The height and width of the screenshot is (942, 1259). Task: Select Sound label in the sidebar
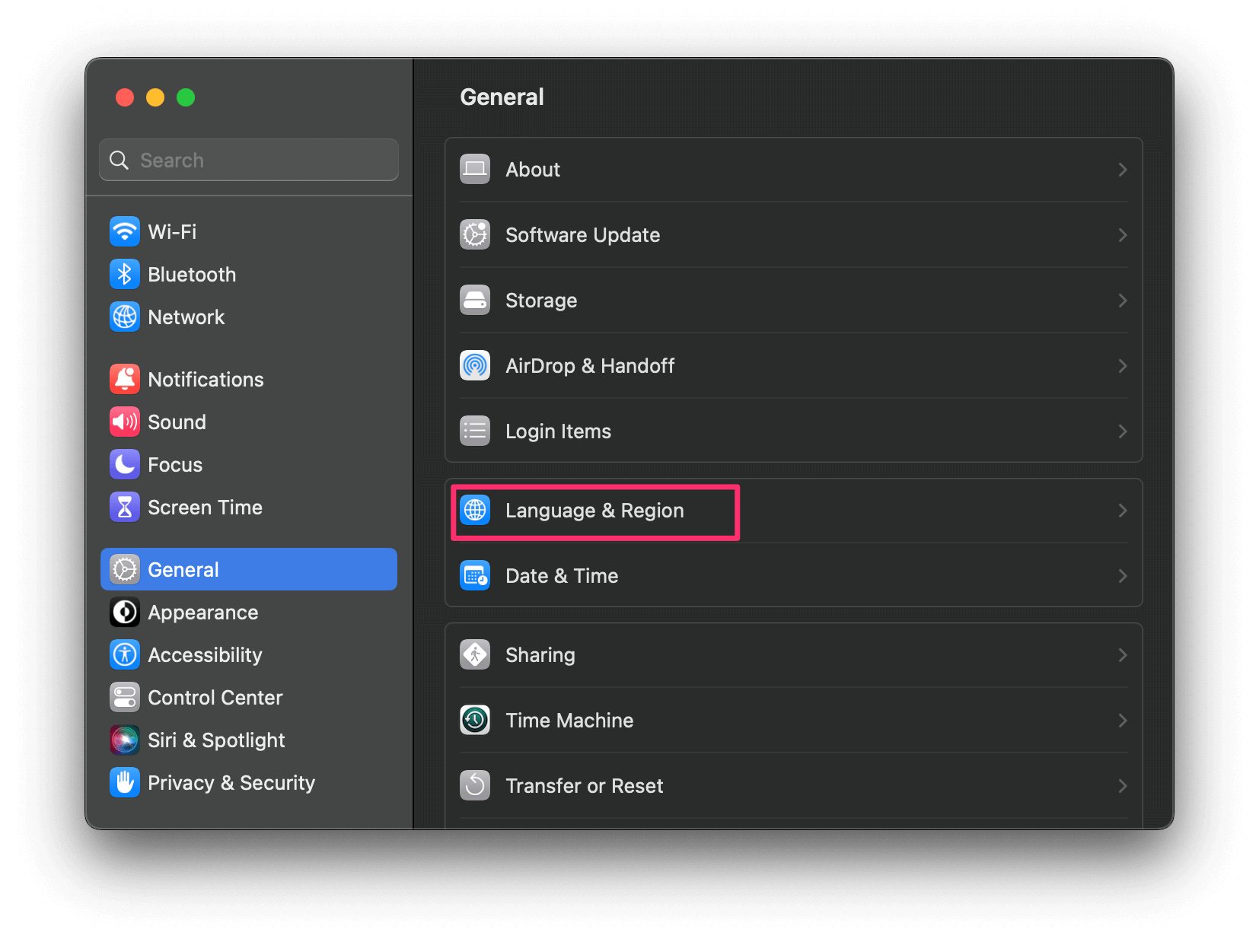(177, 422)
